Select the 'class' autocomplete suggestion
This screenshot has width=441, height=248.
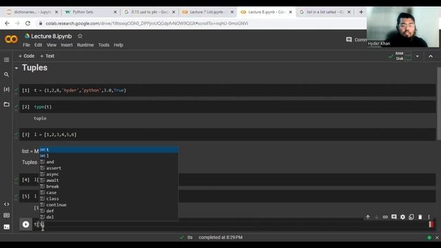pyautogui.click(x=108, y=199)
